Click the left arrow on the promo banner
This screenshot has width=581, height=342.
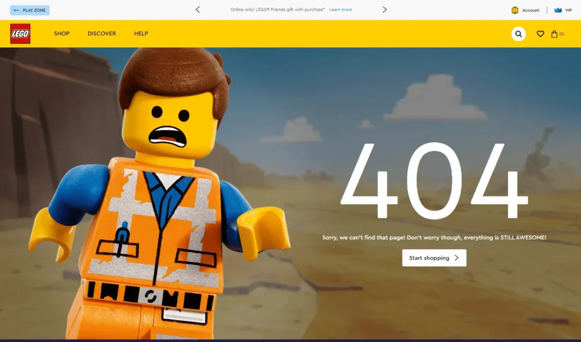coord(198,9)
